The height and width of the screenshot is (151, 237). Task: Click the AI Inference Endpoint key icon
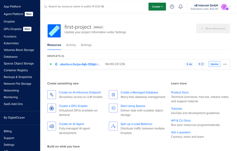coord(52,95)
